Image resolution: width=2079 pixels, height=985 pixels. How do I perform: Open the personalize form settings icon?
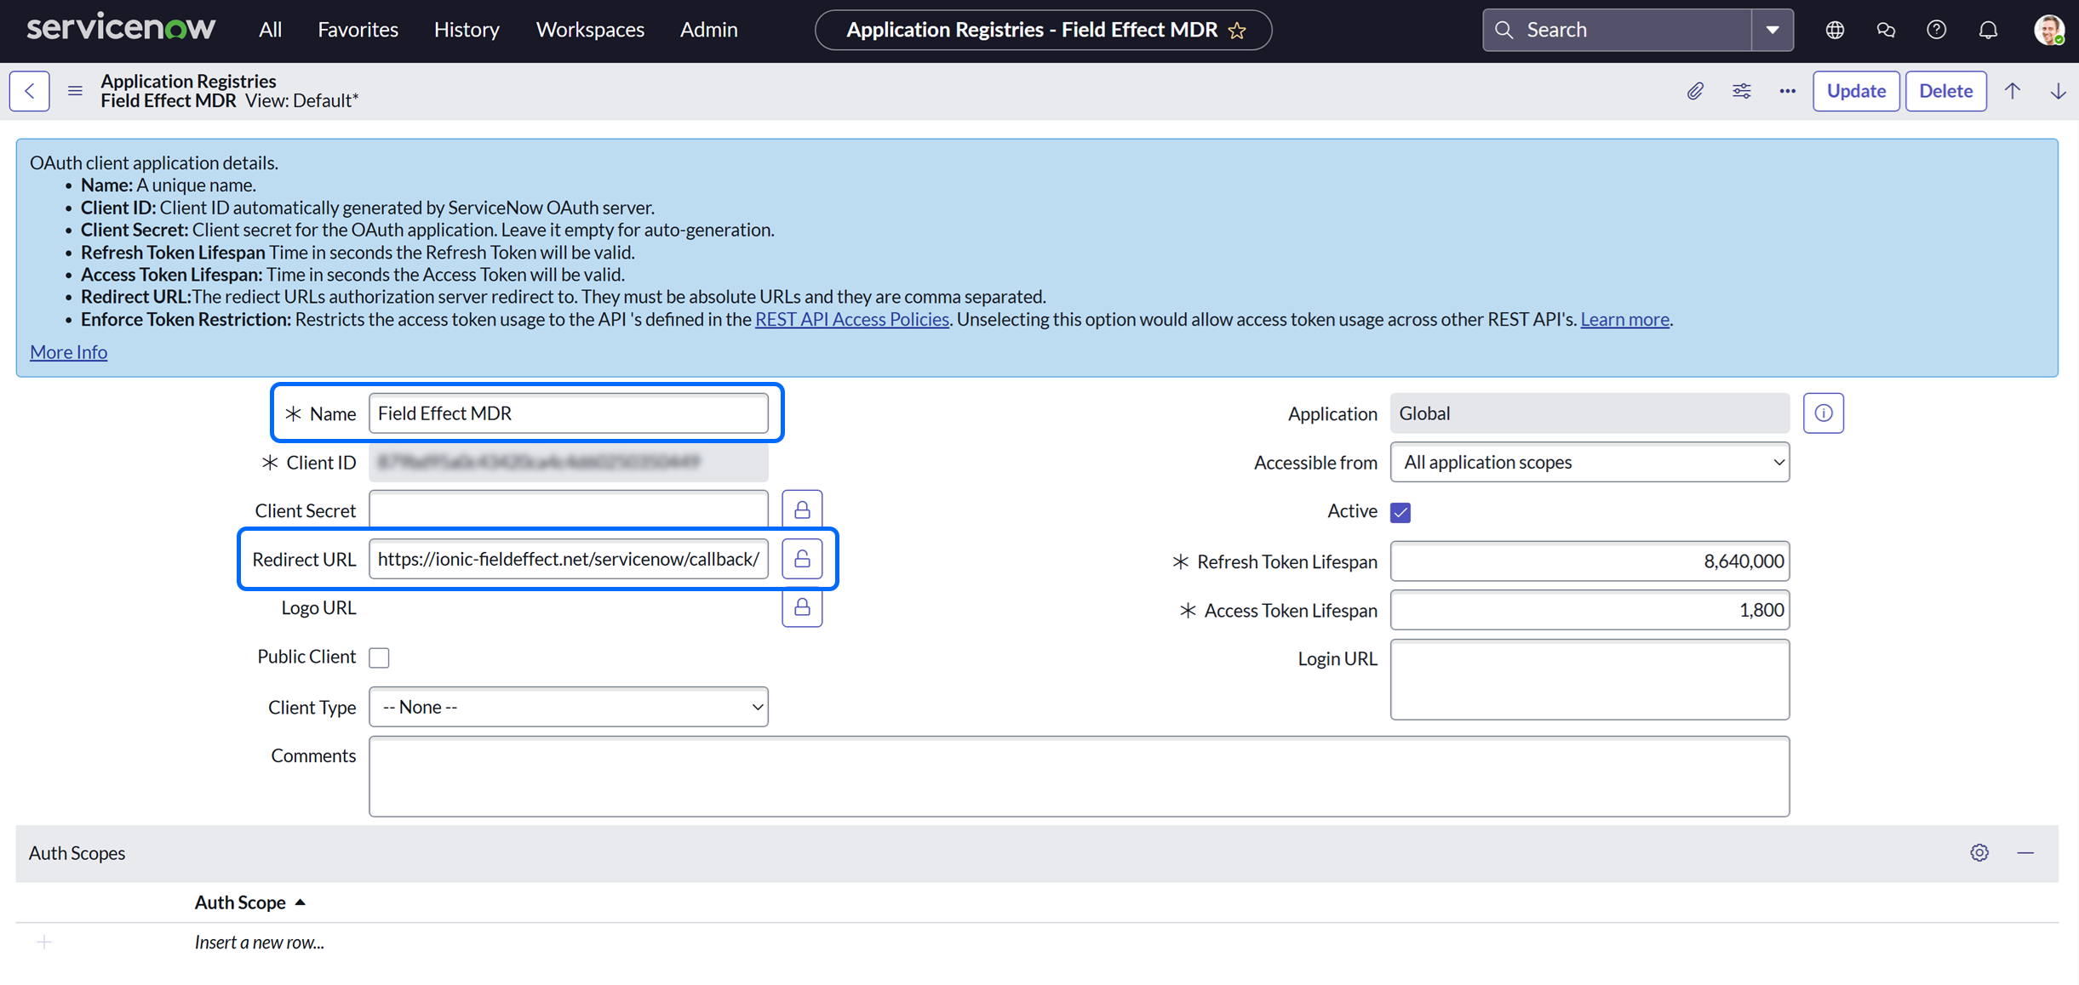(x=1741, y=91)
